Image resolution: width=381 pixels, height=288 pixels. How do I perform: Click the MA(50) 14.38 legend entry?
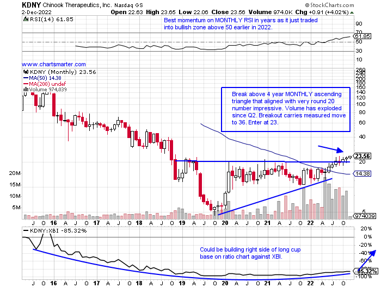coord(42,78)
